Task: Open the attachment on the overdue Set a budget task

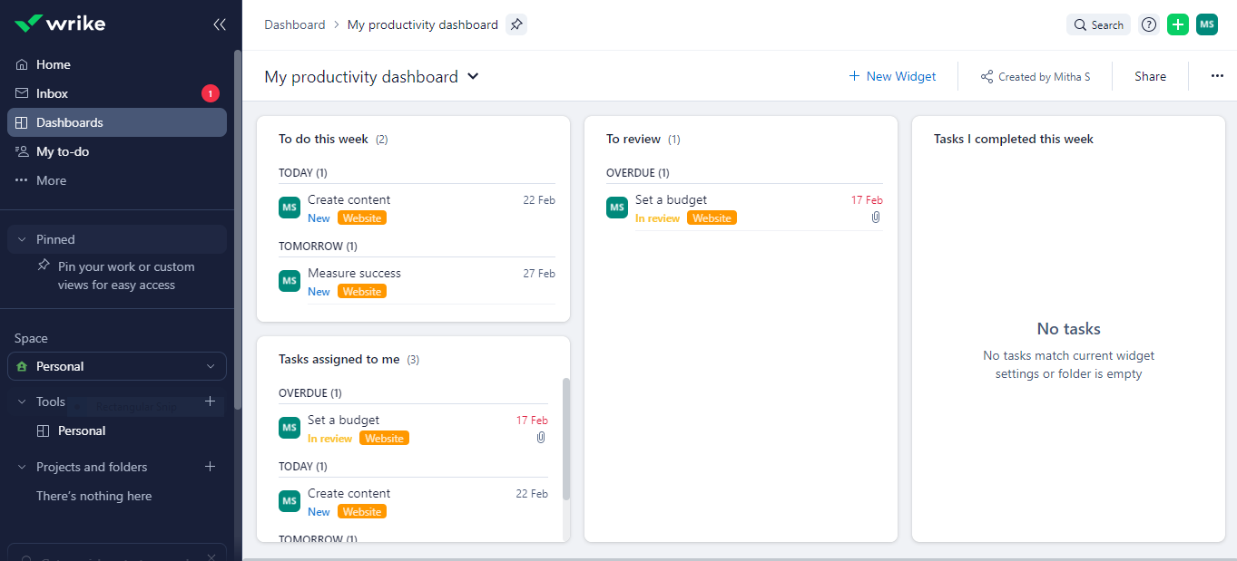Action: 875,217
